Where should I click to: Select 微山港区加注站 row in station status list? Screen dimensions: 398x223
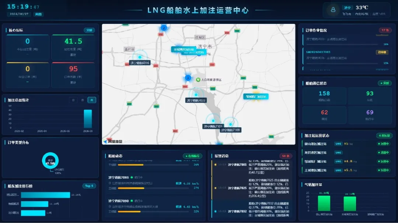pyautogui.click(x=346, y=144)
